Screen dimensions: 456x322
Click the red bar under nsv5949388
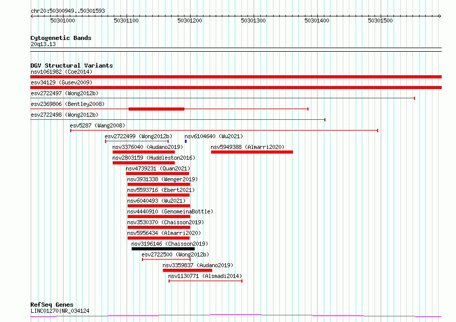pos(252,152)
